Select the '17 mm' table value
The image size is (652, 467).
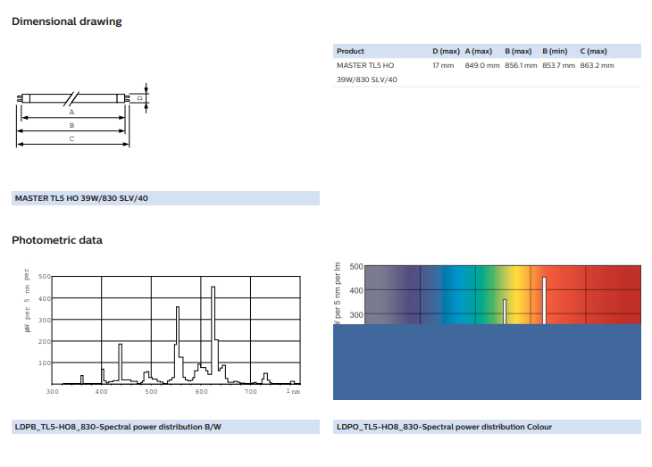[x=443, y=65]
